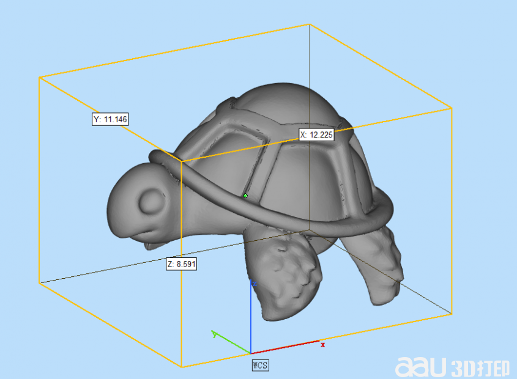Select the bounding box's bottom front corner
The width and height of the screenshot is (517, 379).
coord(182,367)
